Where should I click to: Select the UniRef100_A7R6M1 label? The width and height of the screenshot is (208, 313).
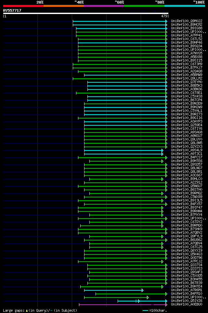(x=187, y=291)
